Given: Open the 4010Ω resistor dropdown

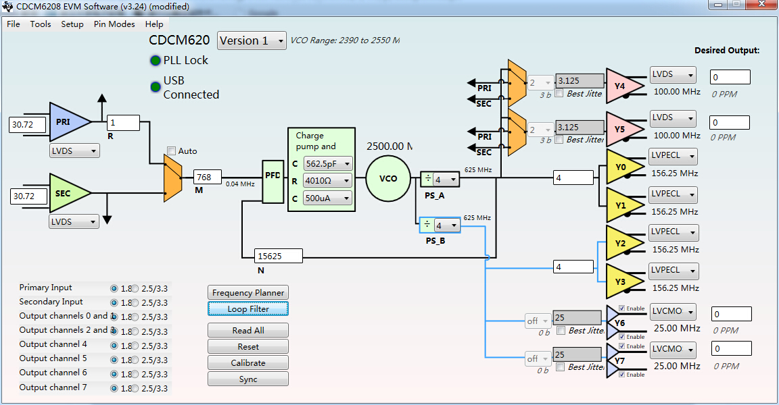Looking at the screenshot, I should tap(327, 180).
